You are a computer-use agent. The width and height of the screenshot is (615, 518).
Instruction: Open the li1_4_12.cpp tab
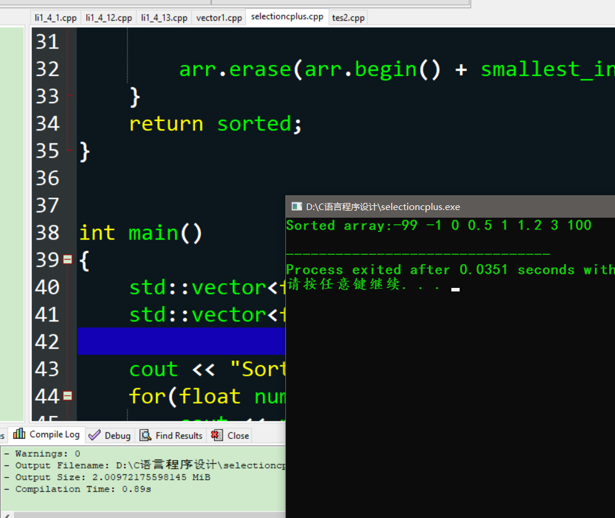coord(109,18)
